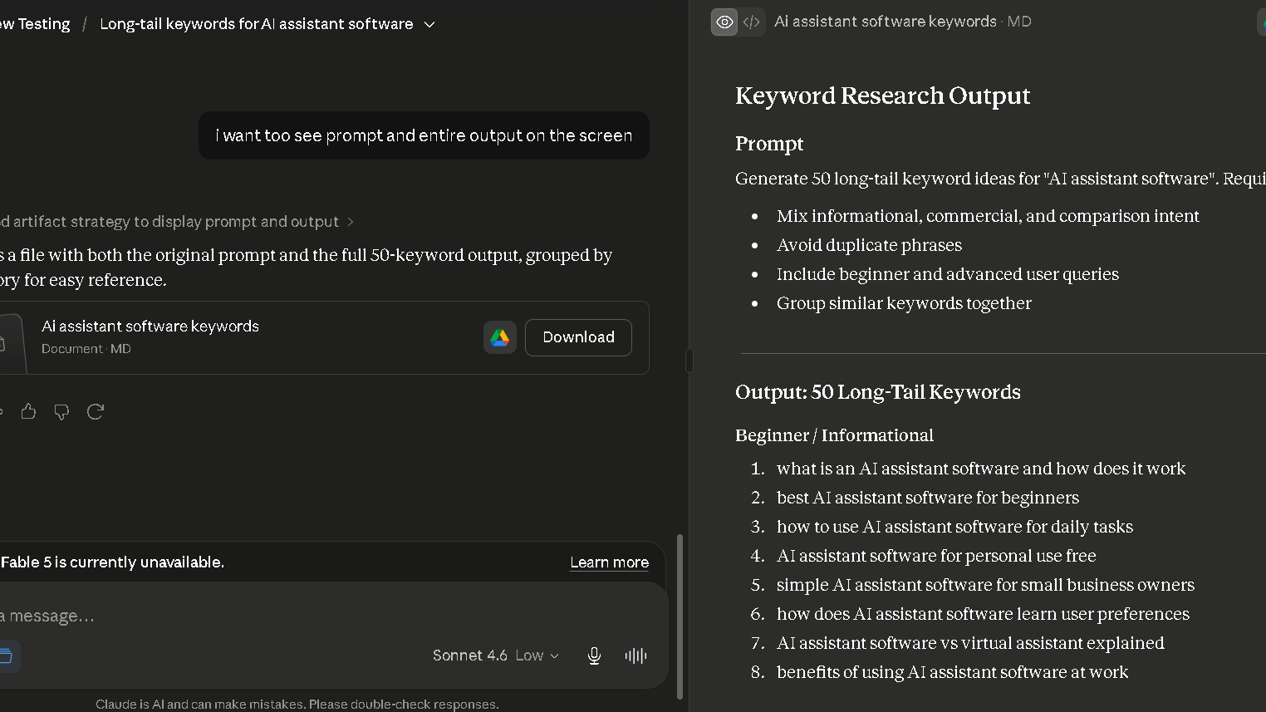The height and width of the screenshot is (712, 1266).
Task: Click keyword 'AI assistant software vs virtual assistant explained'
Action: tap(970, 643)
